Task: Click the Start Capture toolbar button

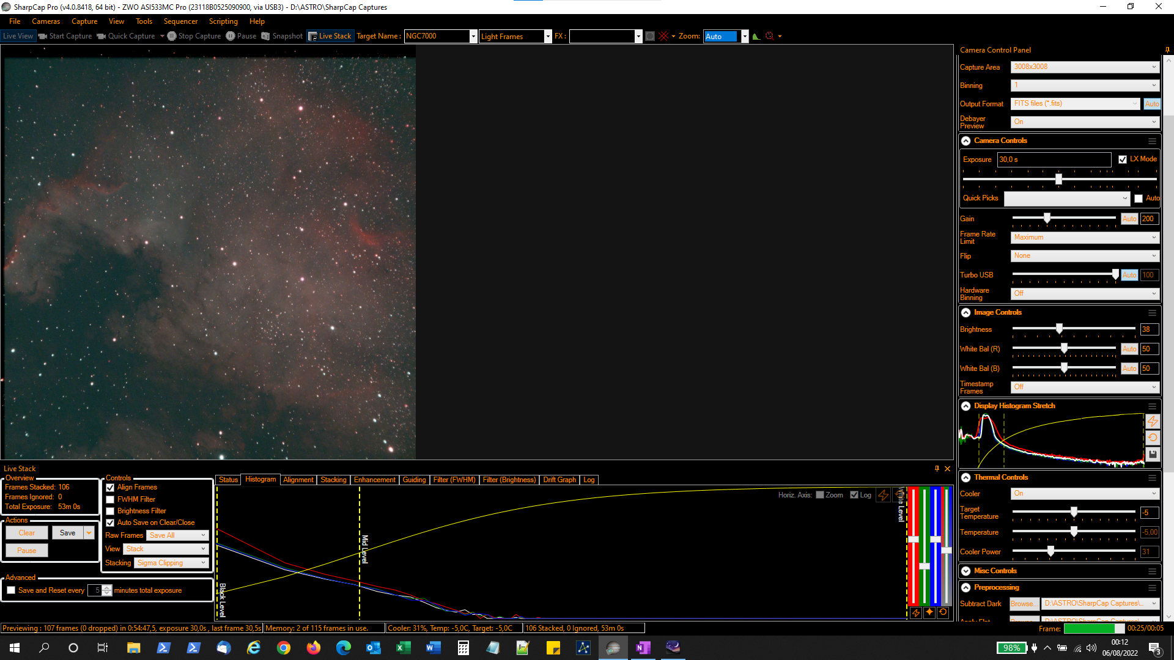Action: 65,36
